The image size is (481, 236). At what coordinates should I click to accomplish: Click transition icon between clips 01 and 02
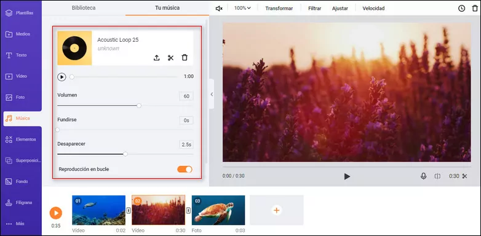pos(129,210)
